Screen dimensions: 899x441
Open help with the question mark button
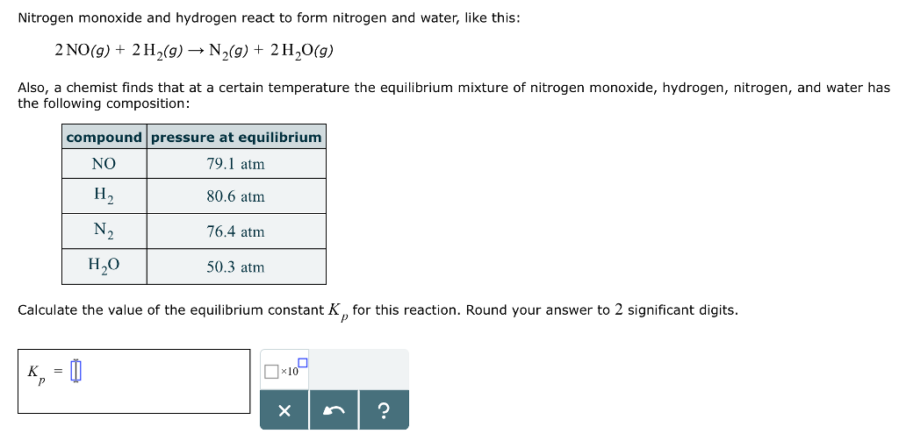click(x=385, y=410)
